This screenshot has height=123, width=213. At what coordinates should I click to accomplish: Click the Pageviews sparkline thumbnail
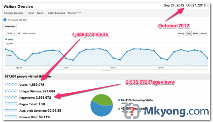[x=11, y=97]
